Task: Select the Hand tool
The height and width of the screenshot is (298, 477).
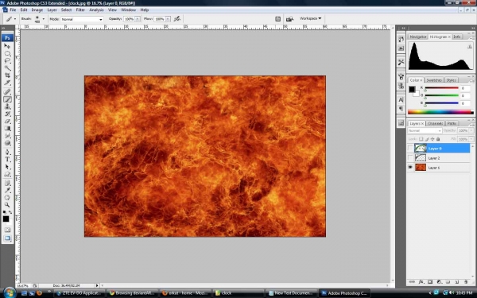Action: [7, 198]
